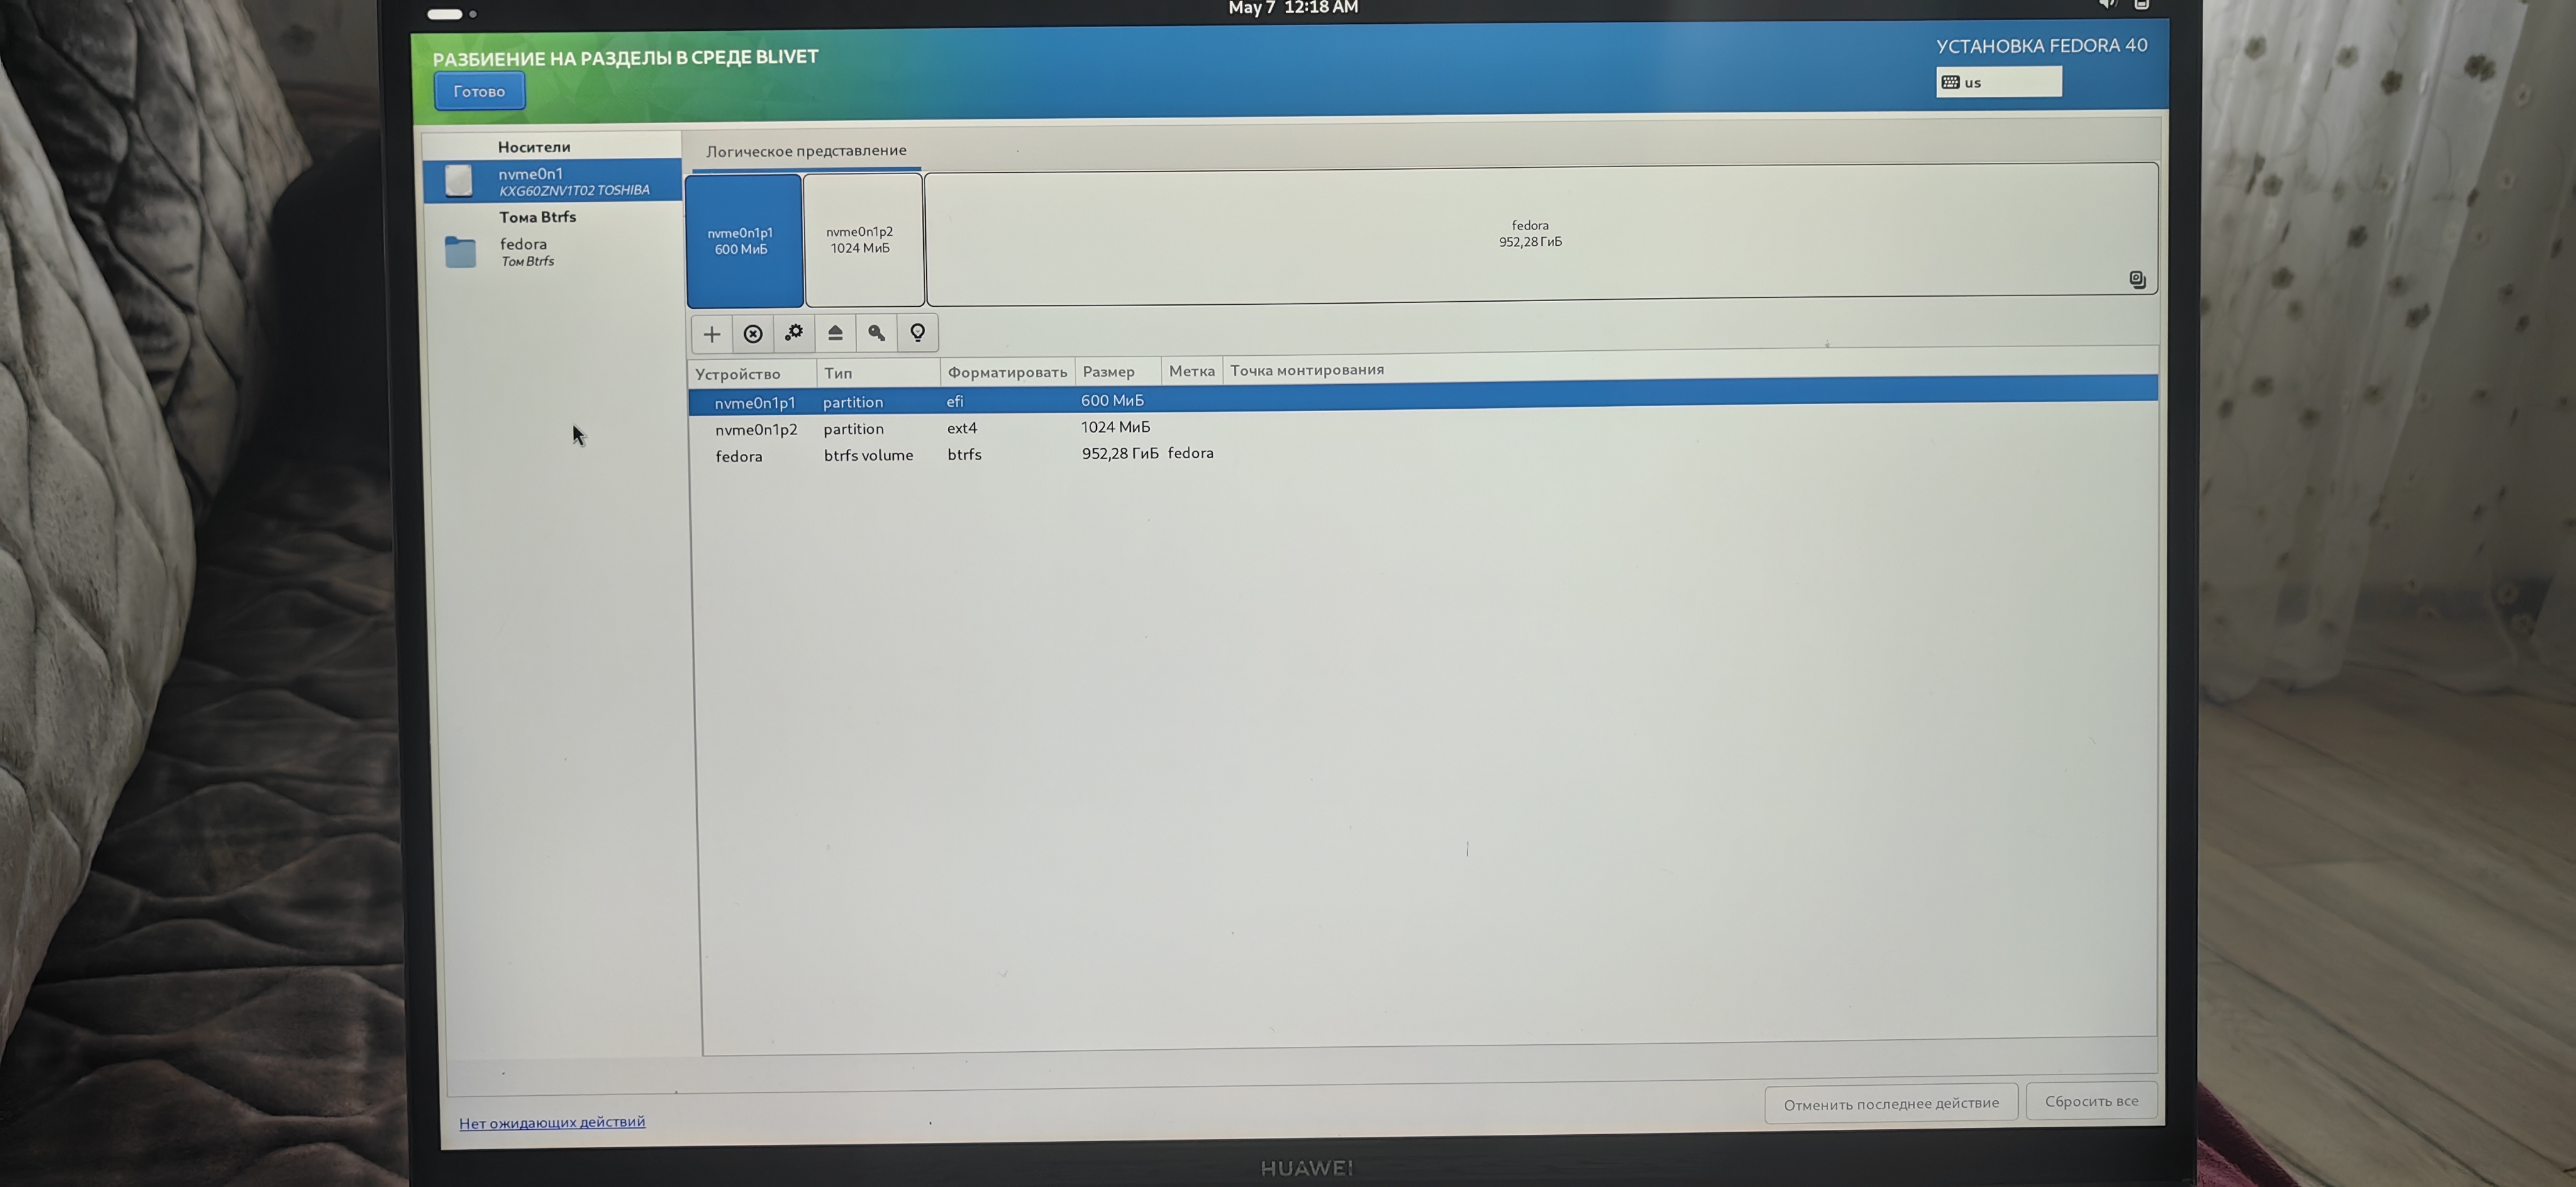
Task: Click the fedora label cell in Метка column
Action: [x=1190, y=453]
